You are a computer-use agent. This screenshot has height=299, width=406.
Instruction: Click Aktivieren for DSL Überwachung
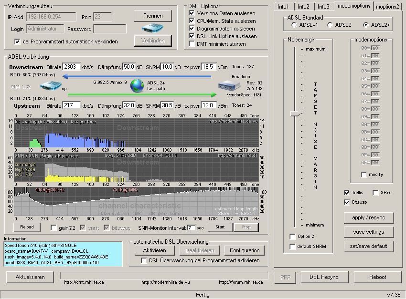pyautogui.click(x=155, y=250)
